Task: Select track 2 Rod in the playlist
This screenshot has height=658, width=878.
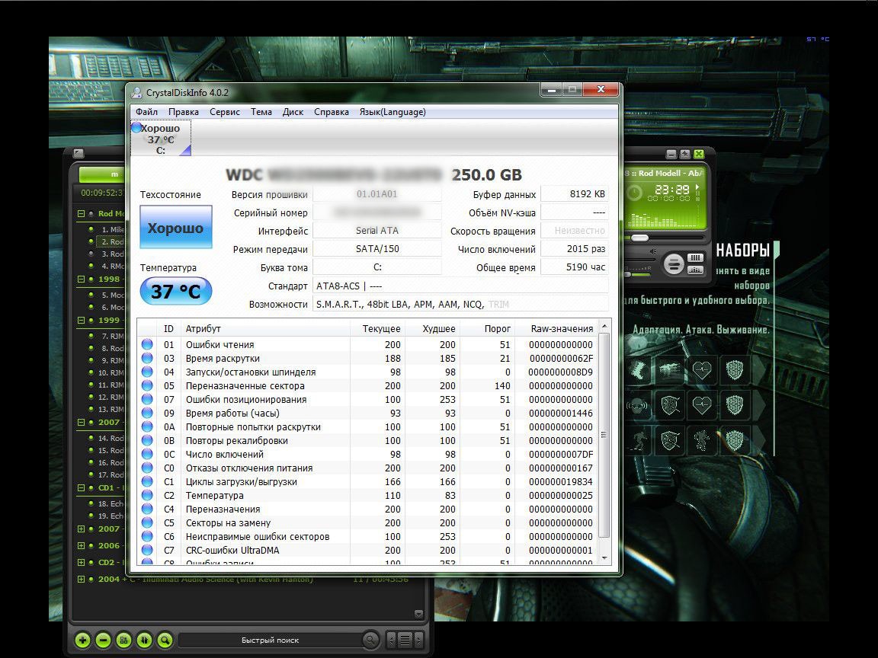Action: 111,241
